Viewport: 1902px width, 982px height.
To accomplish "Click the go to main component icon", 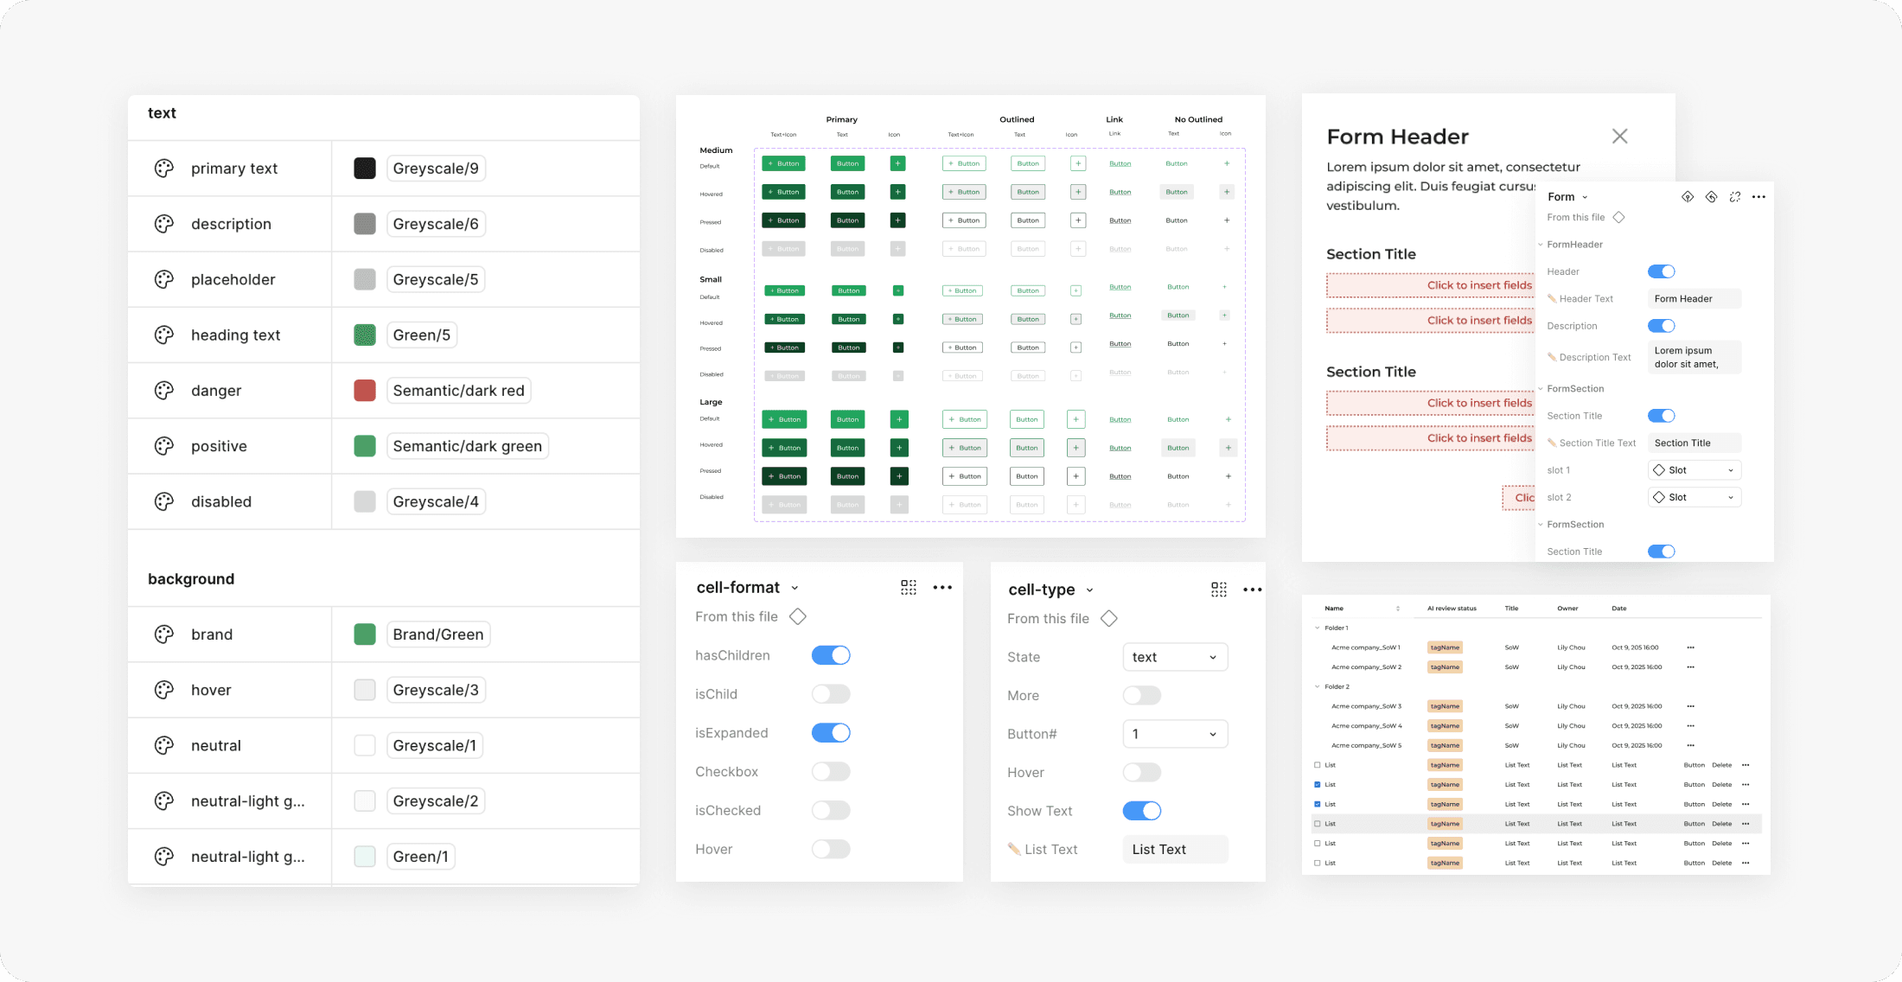I will (x=1688, y=197).
